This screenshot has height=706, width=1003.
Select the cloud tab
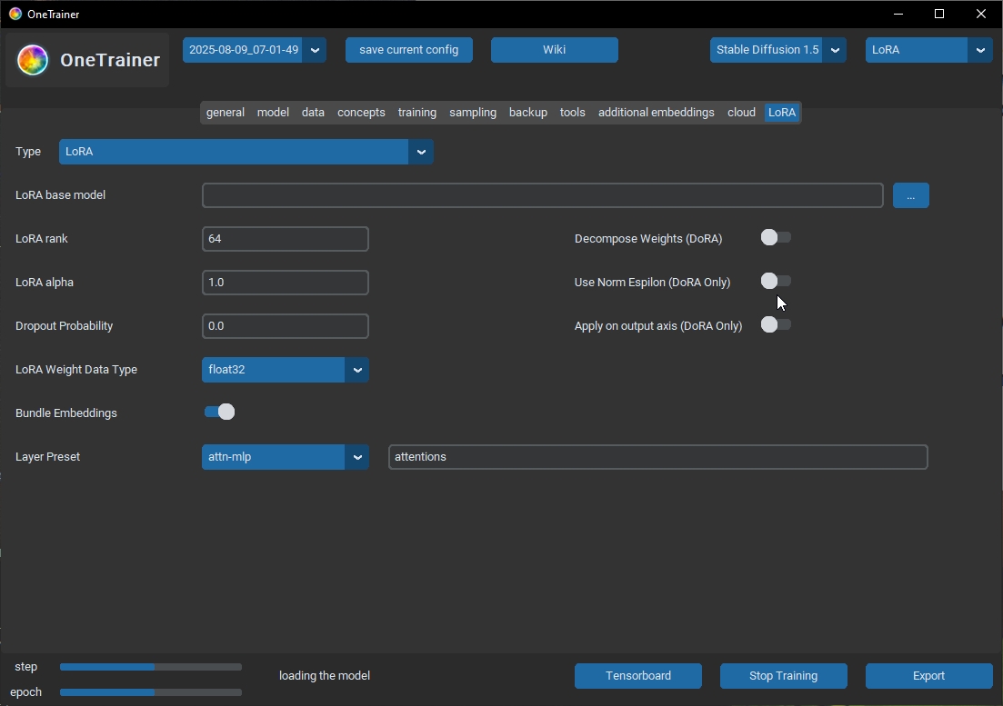tap(741, 113)
